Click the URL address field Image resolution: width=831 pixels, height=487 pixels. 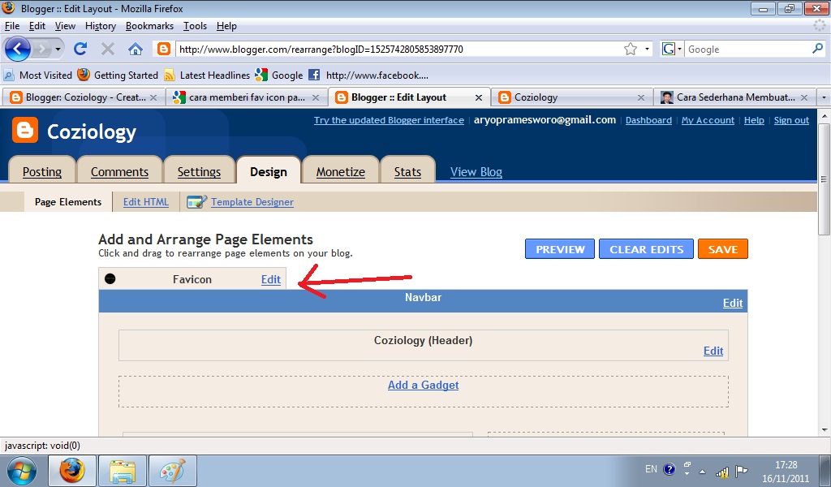tap(398, 50)
